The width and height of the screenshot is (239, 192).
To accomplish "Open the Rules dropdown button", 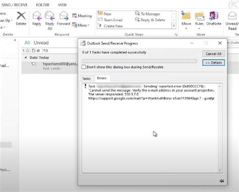I will 199,20.
